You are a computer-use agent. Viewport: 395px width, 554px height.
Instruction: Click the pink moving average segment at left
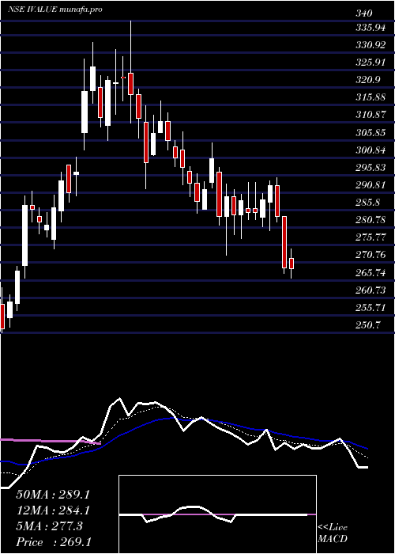click(x=51, y=442)
